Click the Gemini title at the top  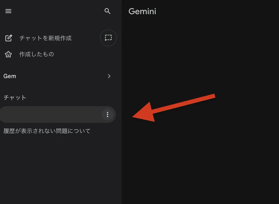tap(142, 11)
